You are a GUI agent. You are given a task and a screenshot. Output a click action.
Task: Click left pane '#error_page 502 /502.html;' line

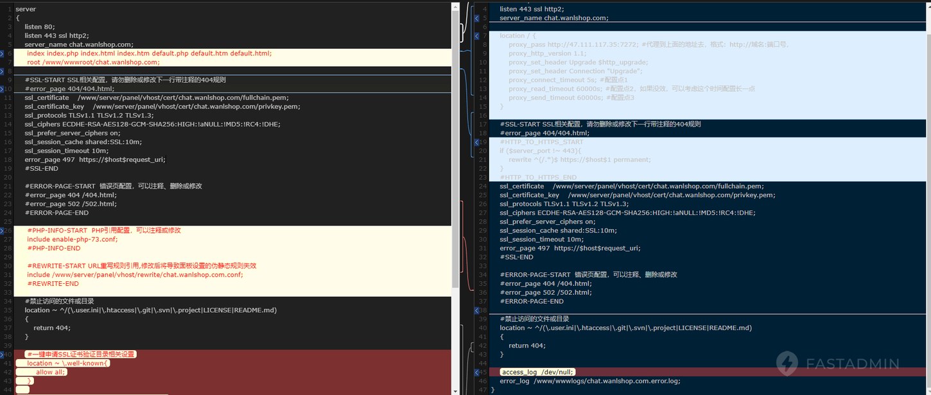pos(71,204)
